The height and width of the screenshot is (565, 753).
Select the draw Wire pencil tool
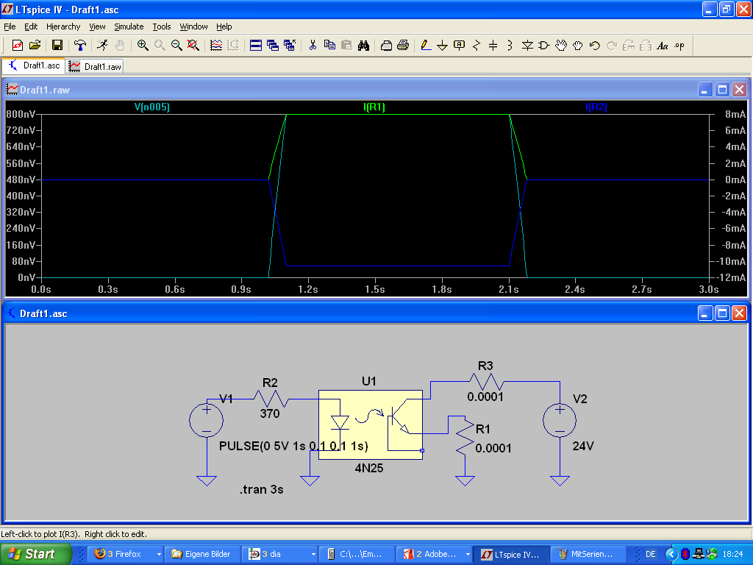pyautogui.click(x=426, y=45)
